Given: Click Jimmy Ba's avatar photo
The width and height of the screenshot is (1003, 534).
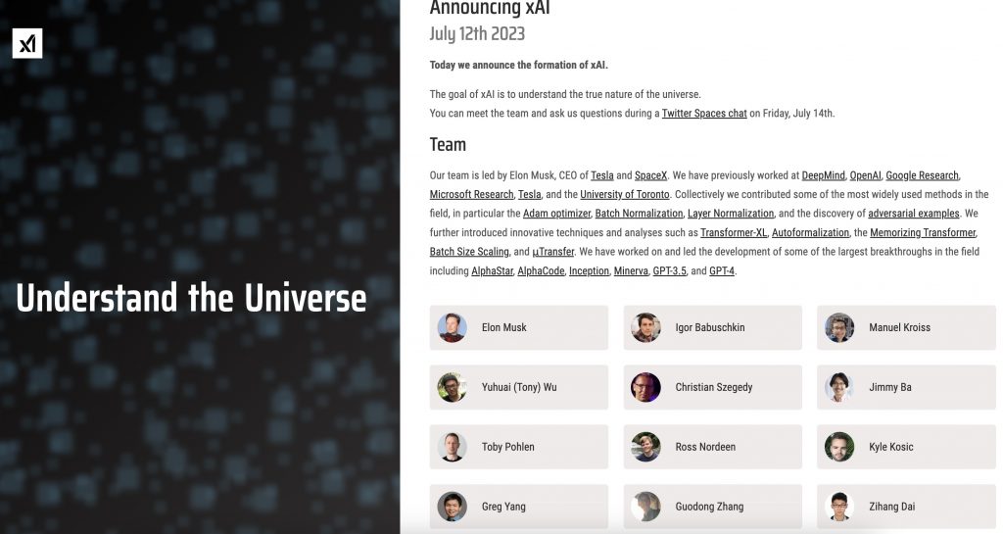Looking at the screenshot, I should 839,387.
